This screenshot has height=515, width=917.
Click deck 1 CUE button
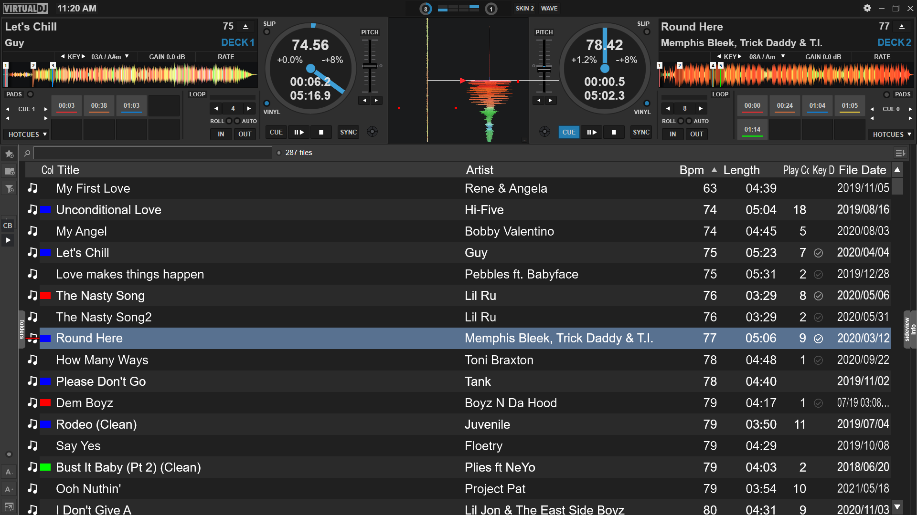pos(276,133)
